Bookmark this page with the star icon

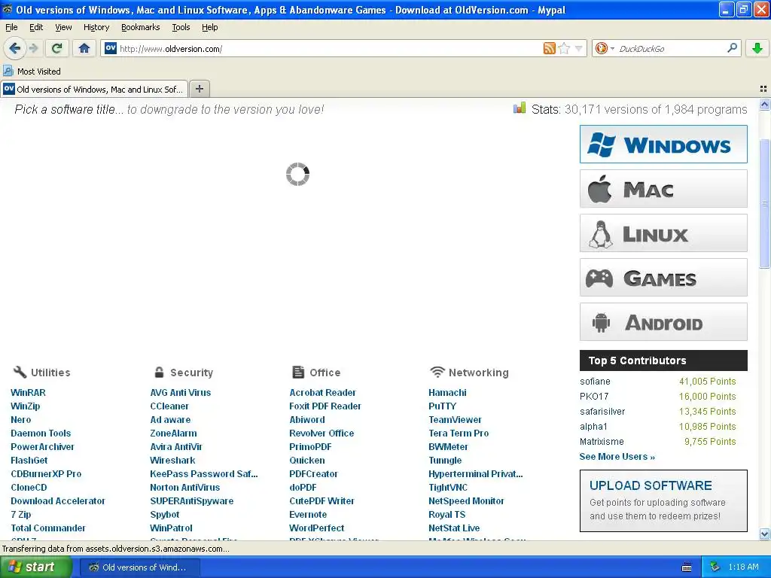564,48
